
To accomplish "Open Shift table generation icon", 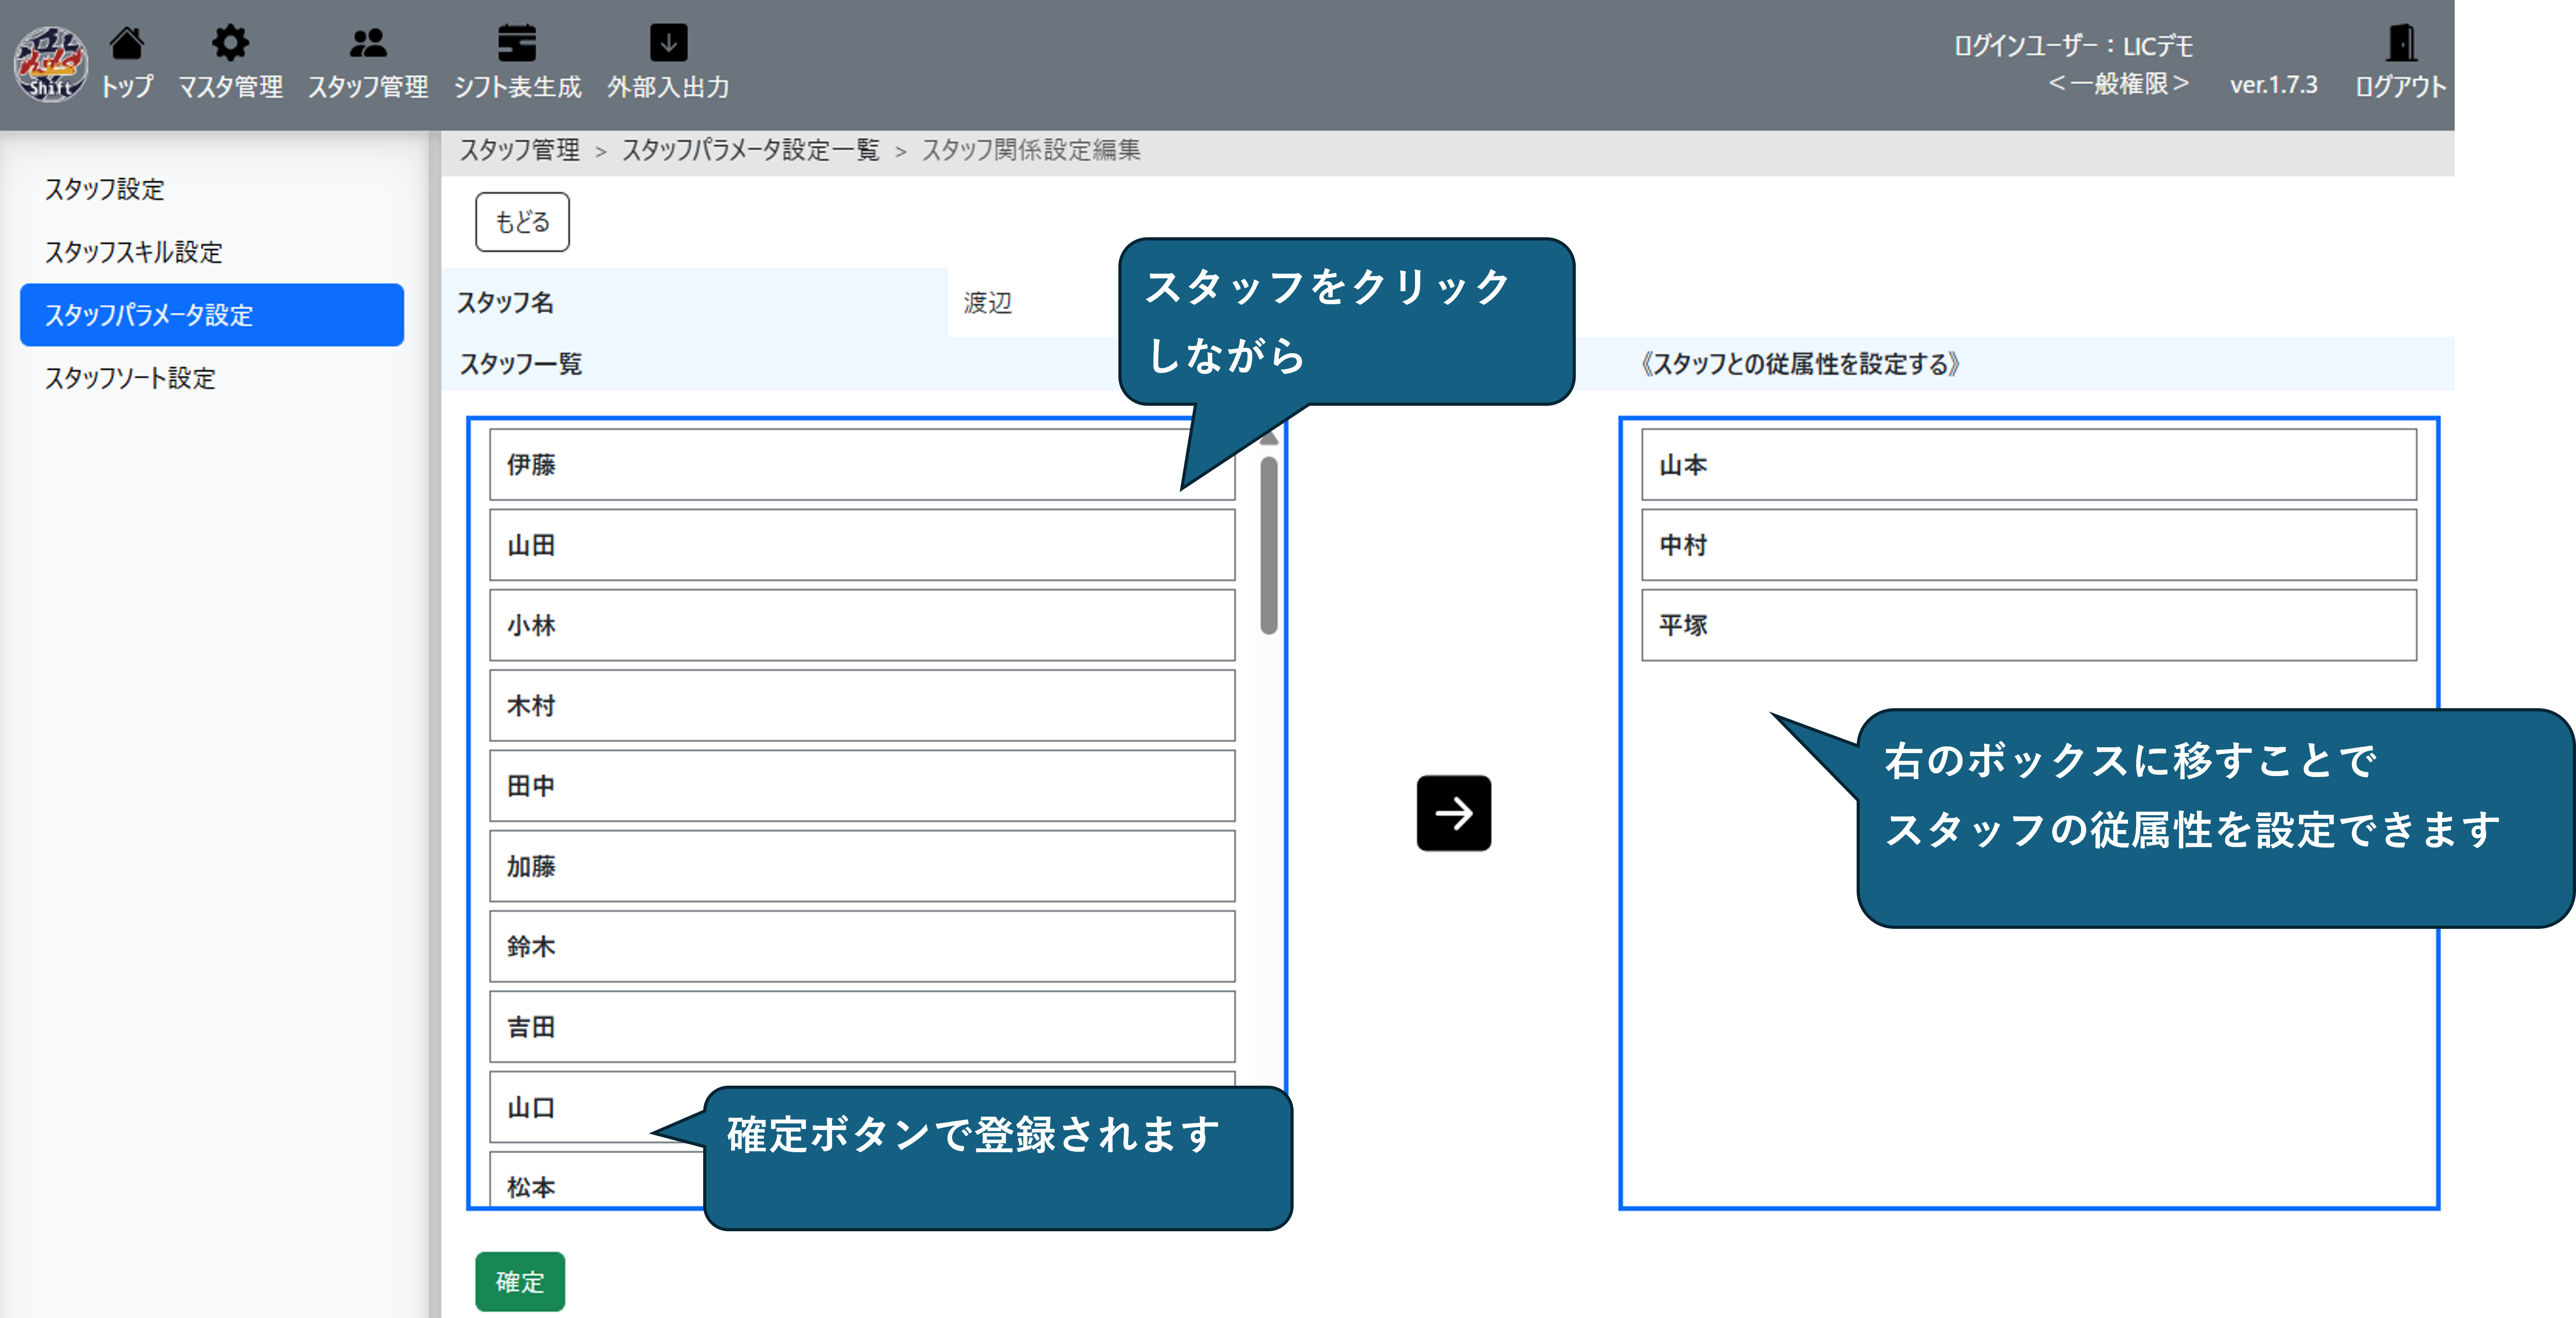I will click(517, 44).
